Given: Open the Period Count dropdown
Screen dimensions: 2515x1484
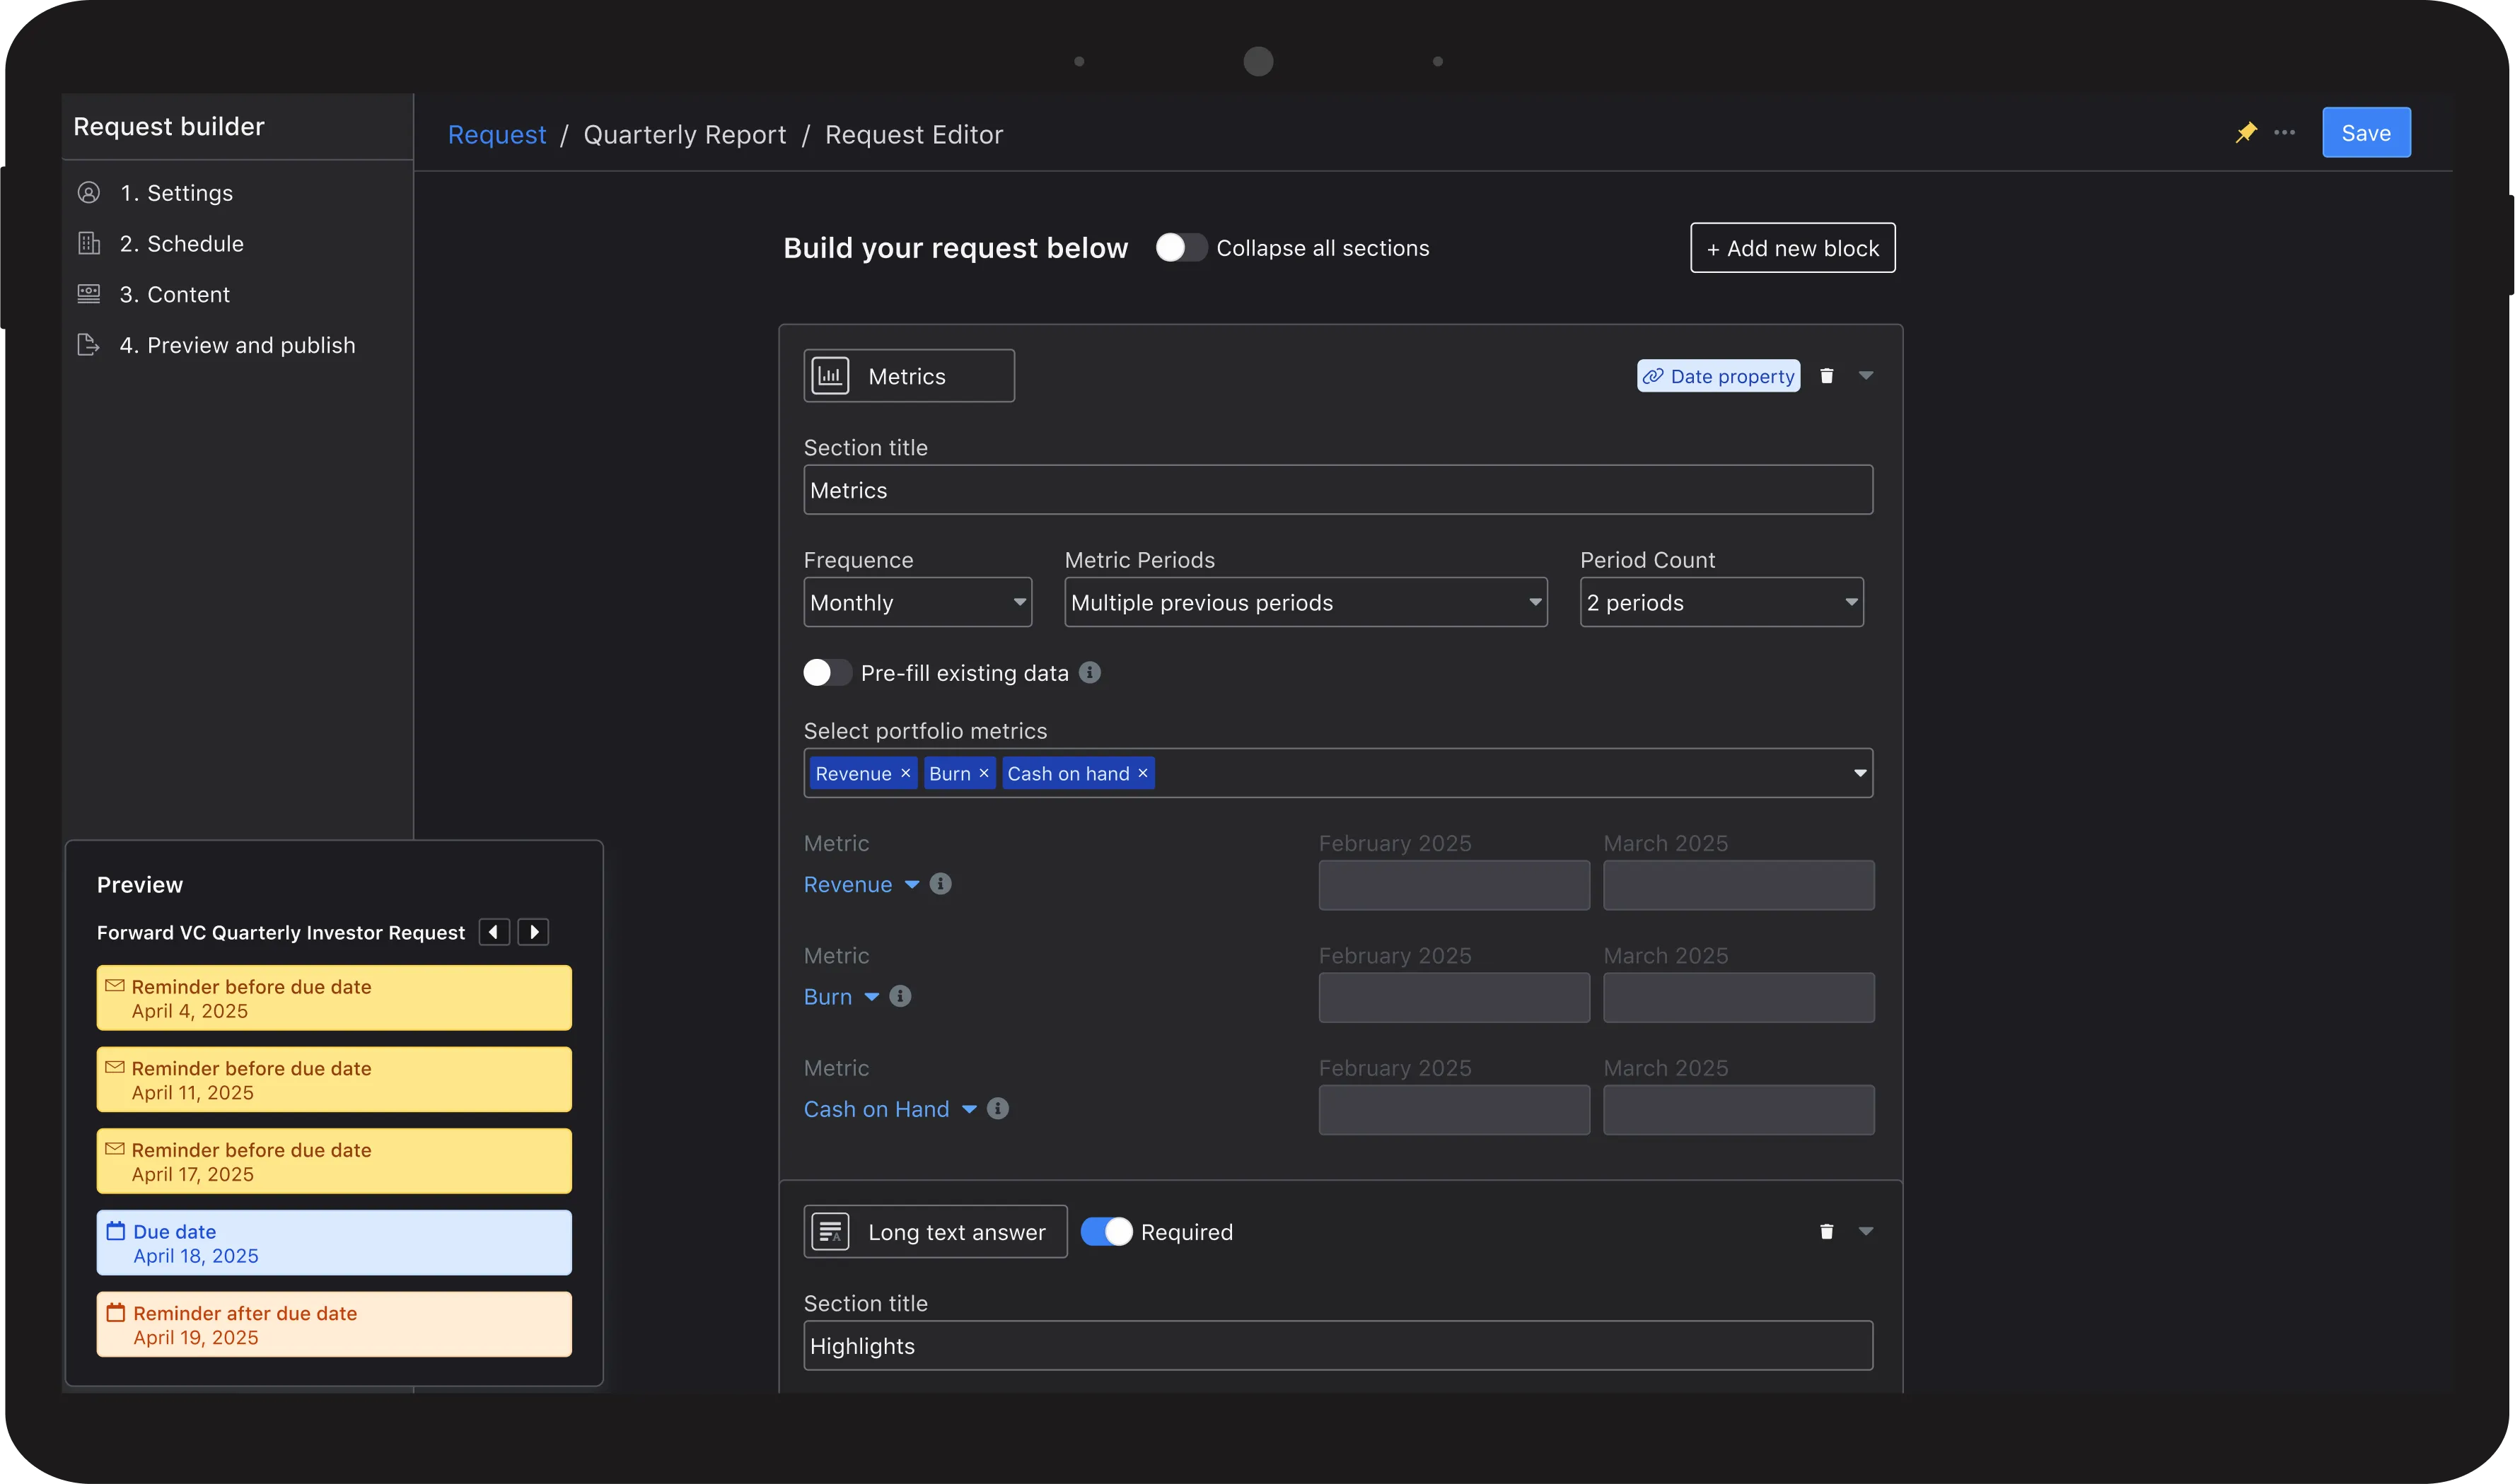Looking at the screenshot, I should pos(1721,602).
